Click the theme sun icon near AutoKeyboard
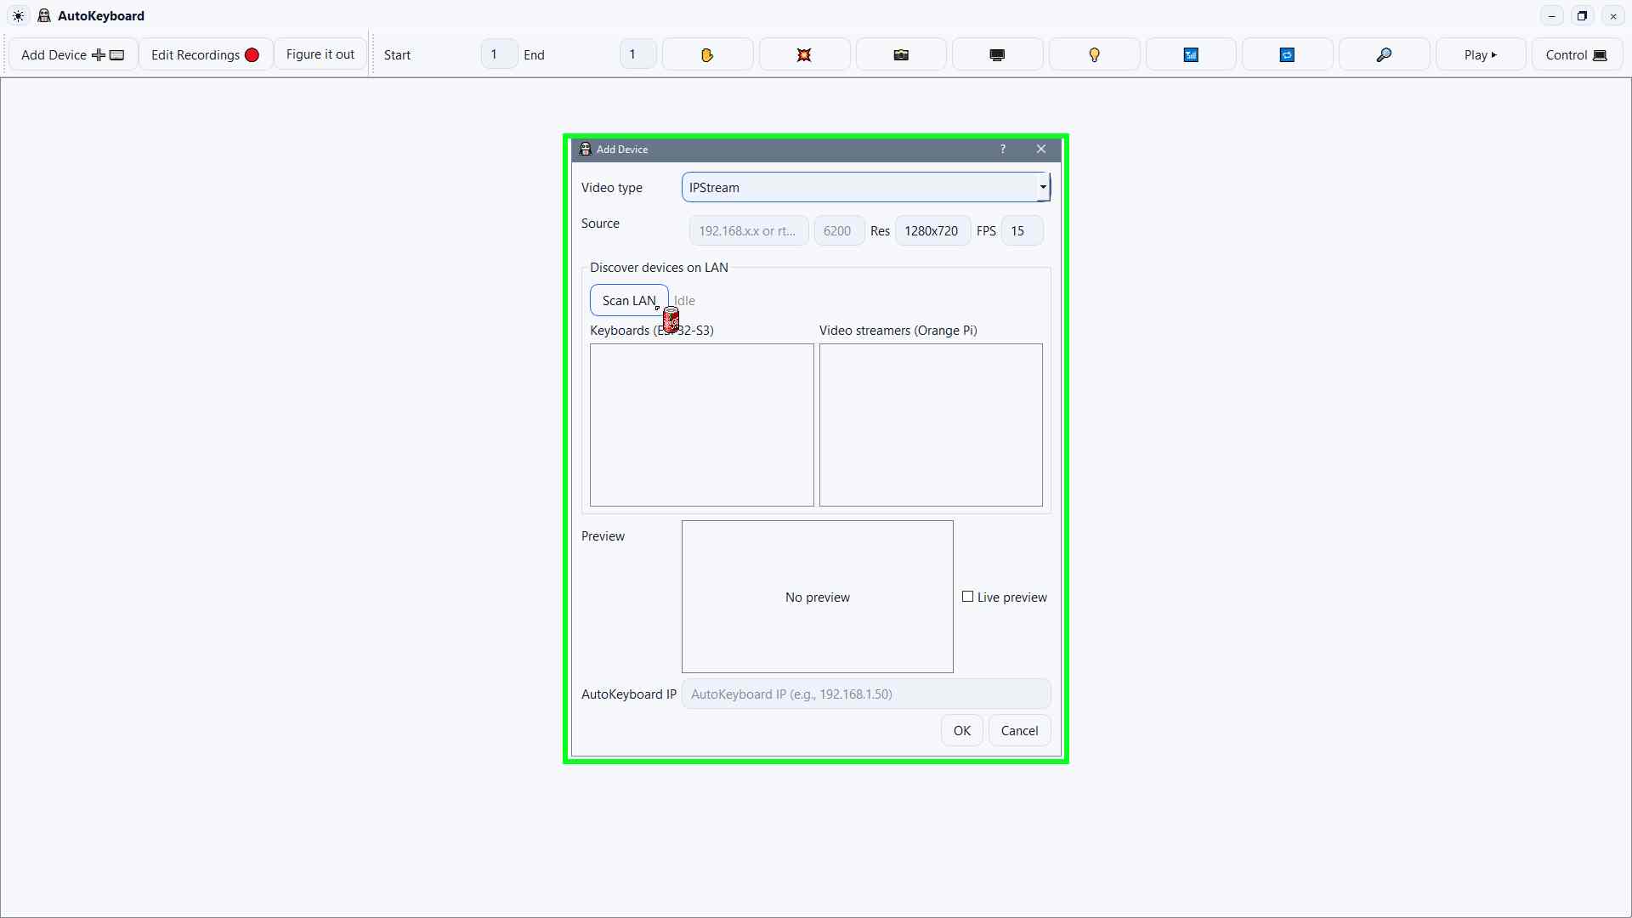The width and height of the screenshot is (1632, 918). click(x=18, y=15)
